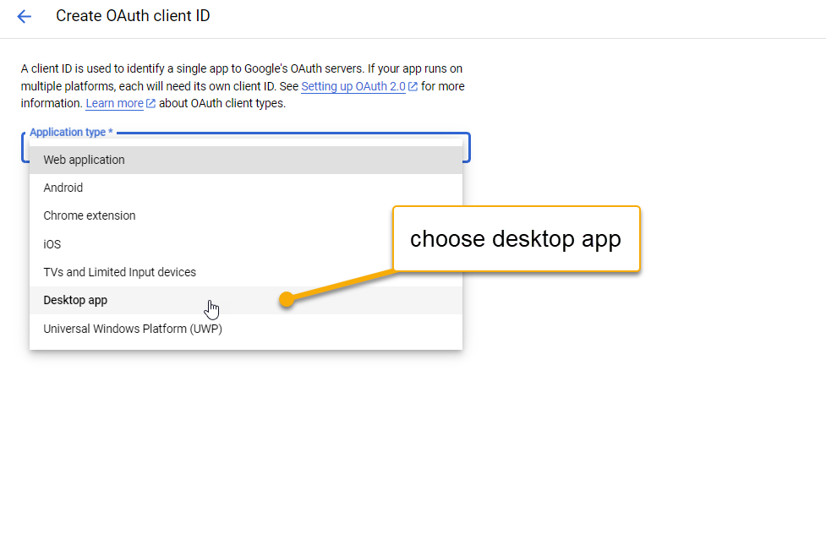Select Android application type
This screenshot has width=826, height=534.
click(x=246, y=188)
